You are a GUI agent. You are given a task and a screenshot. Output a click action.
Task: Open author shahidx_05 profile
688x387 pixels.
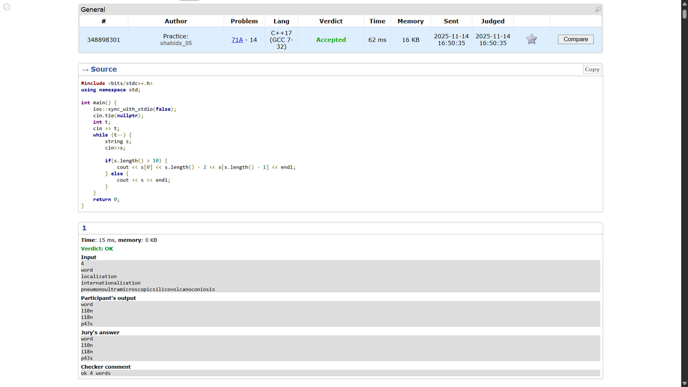click(x=175, y=43)
